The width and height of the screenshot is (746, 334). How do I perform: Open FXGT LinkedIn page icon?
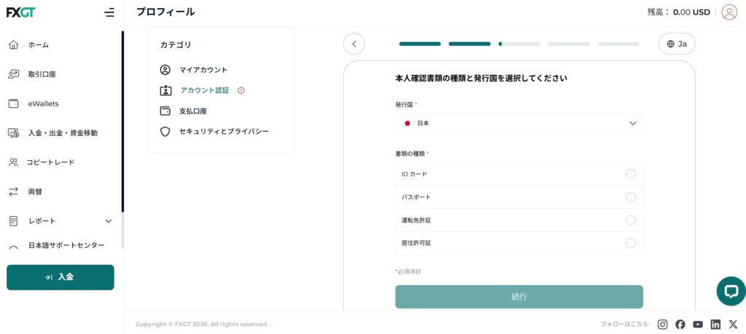pos(715,325)
